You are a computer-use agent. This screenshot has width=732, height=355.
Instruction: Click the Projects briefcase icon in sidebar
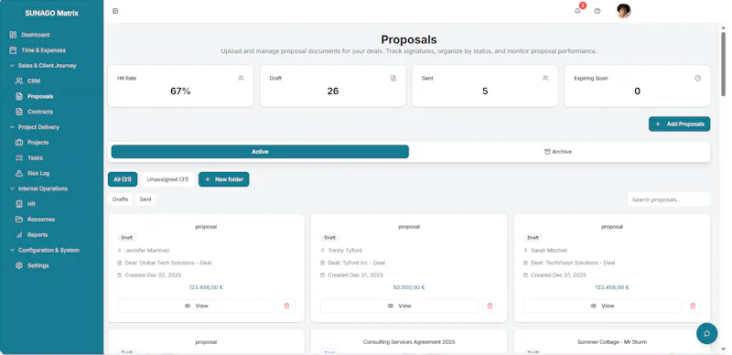coord(19,143)
